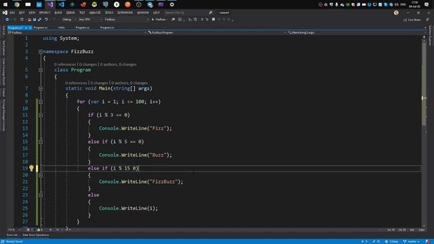The image size is (434, 244).
Task: Open the FizzBuzz startup project dropdown
Action: (126, 20)
